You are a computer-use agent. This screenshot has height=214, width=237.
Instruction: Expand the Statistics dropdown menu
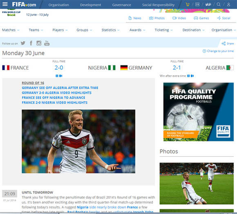point(110,30)
